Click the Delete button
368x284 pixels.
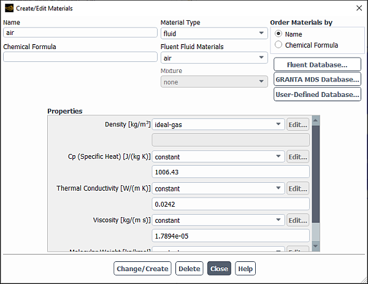(x=190, y=269)
